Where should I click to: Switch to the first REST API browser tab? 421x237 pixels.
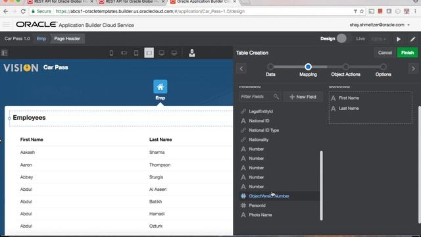tap(61, 2)
